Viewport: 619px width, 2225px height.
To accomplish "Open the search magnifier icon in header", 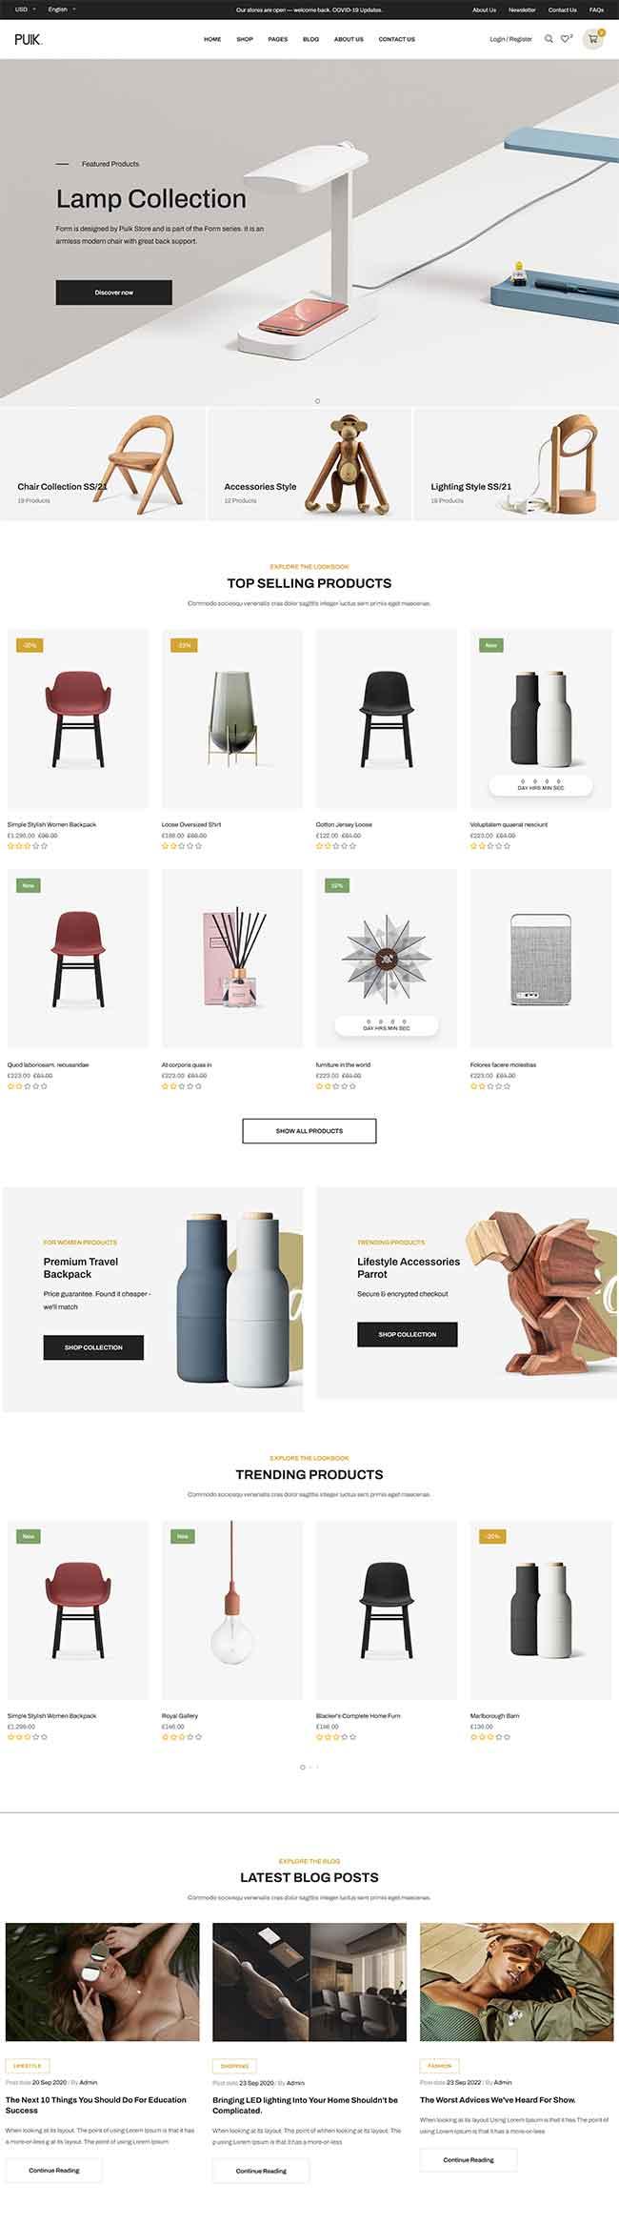I will click(x=549, y=39).
